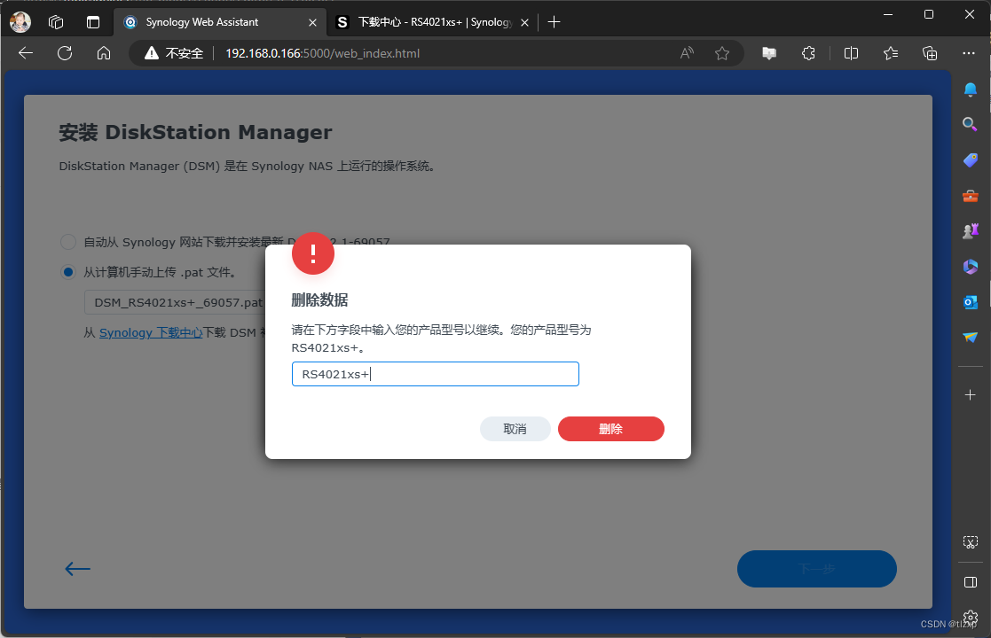Open the screenshot tool in sidebar
Image resolution: width=991 pixels, height=638 pixels.
click(970, 542)
